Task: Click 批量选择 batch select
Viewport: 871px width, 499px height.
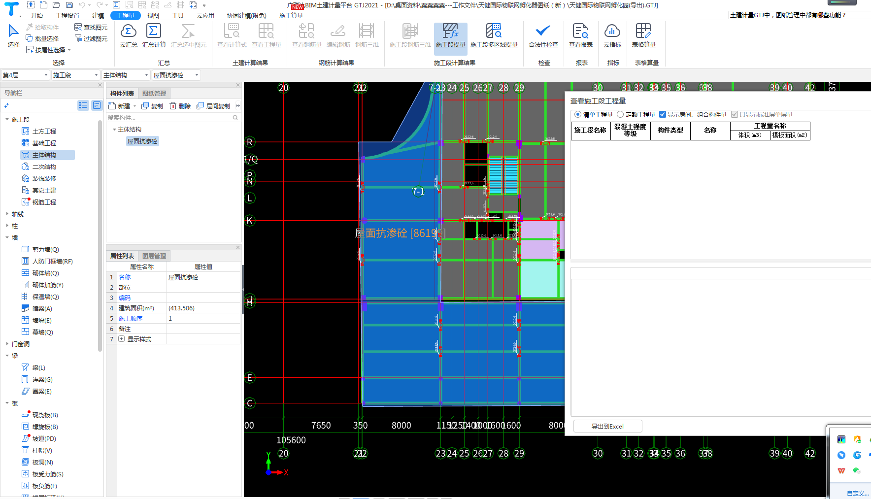Action: coord(42,38)
